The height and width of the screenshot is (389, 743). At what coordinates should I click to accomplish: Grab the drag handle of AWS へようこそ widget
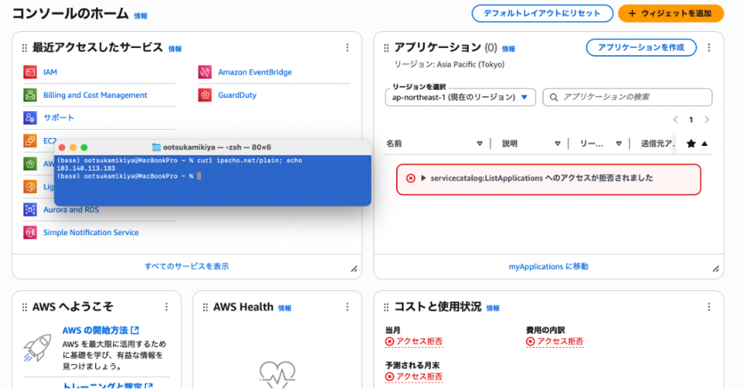pyautogui.click(x=25, y=308)
